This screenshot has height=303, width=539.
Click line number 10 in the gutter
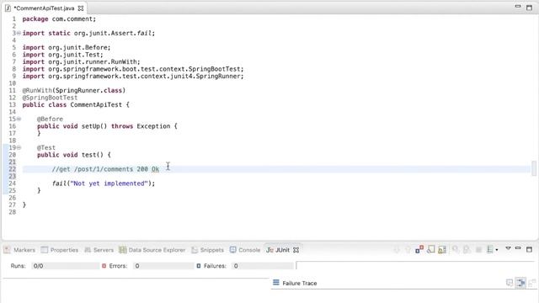point(13,83)
